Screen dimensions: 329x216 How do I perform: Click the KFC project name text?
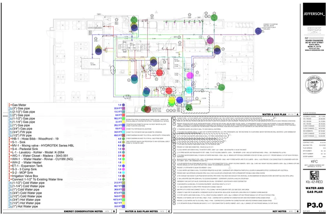click(314, 162)
